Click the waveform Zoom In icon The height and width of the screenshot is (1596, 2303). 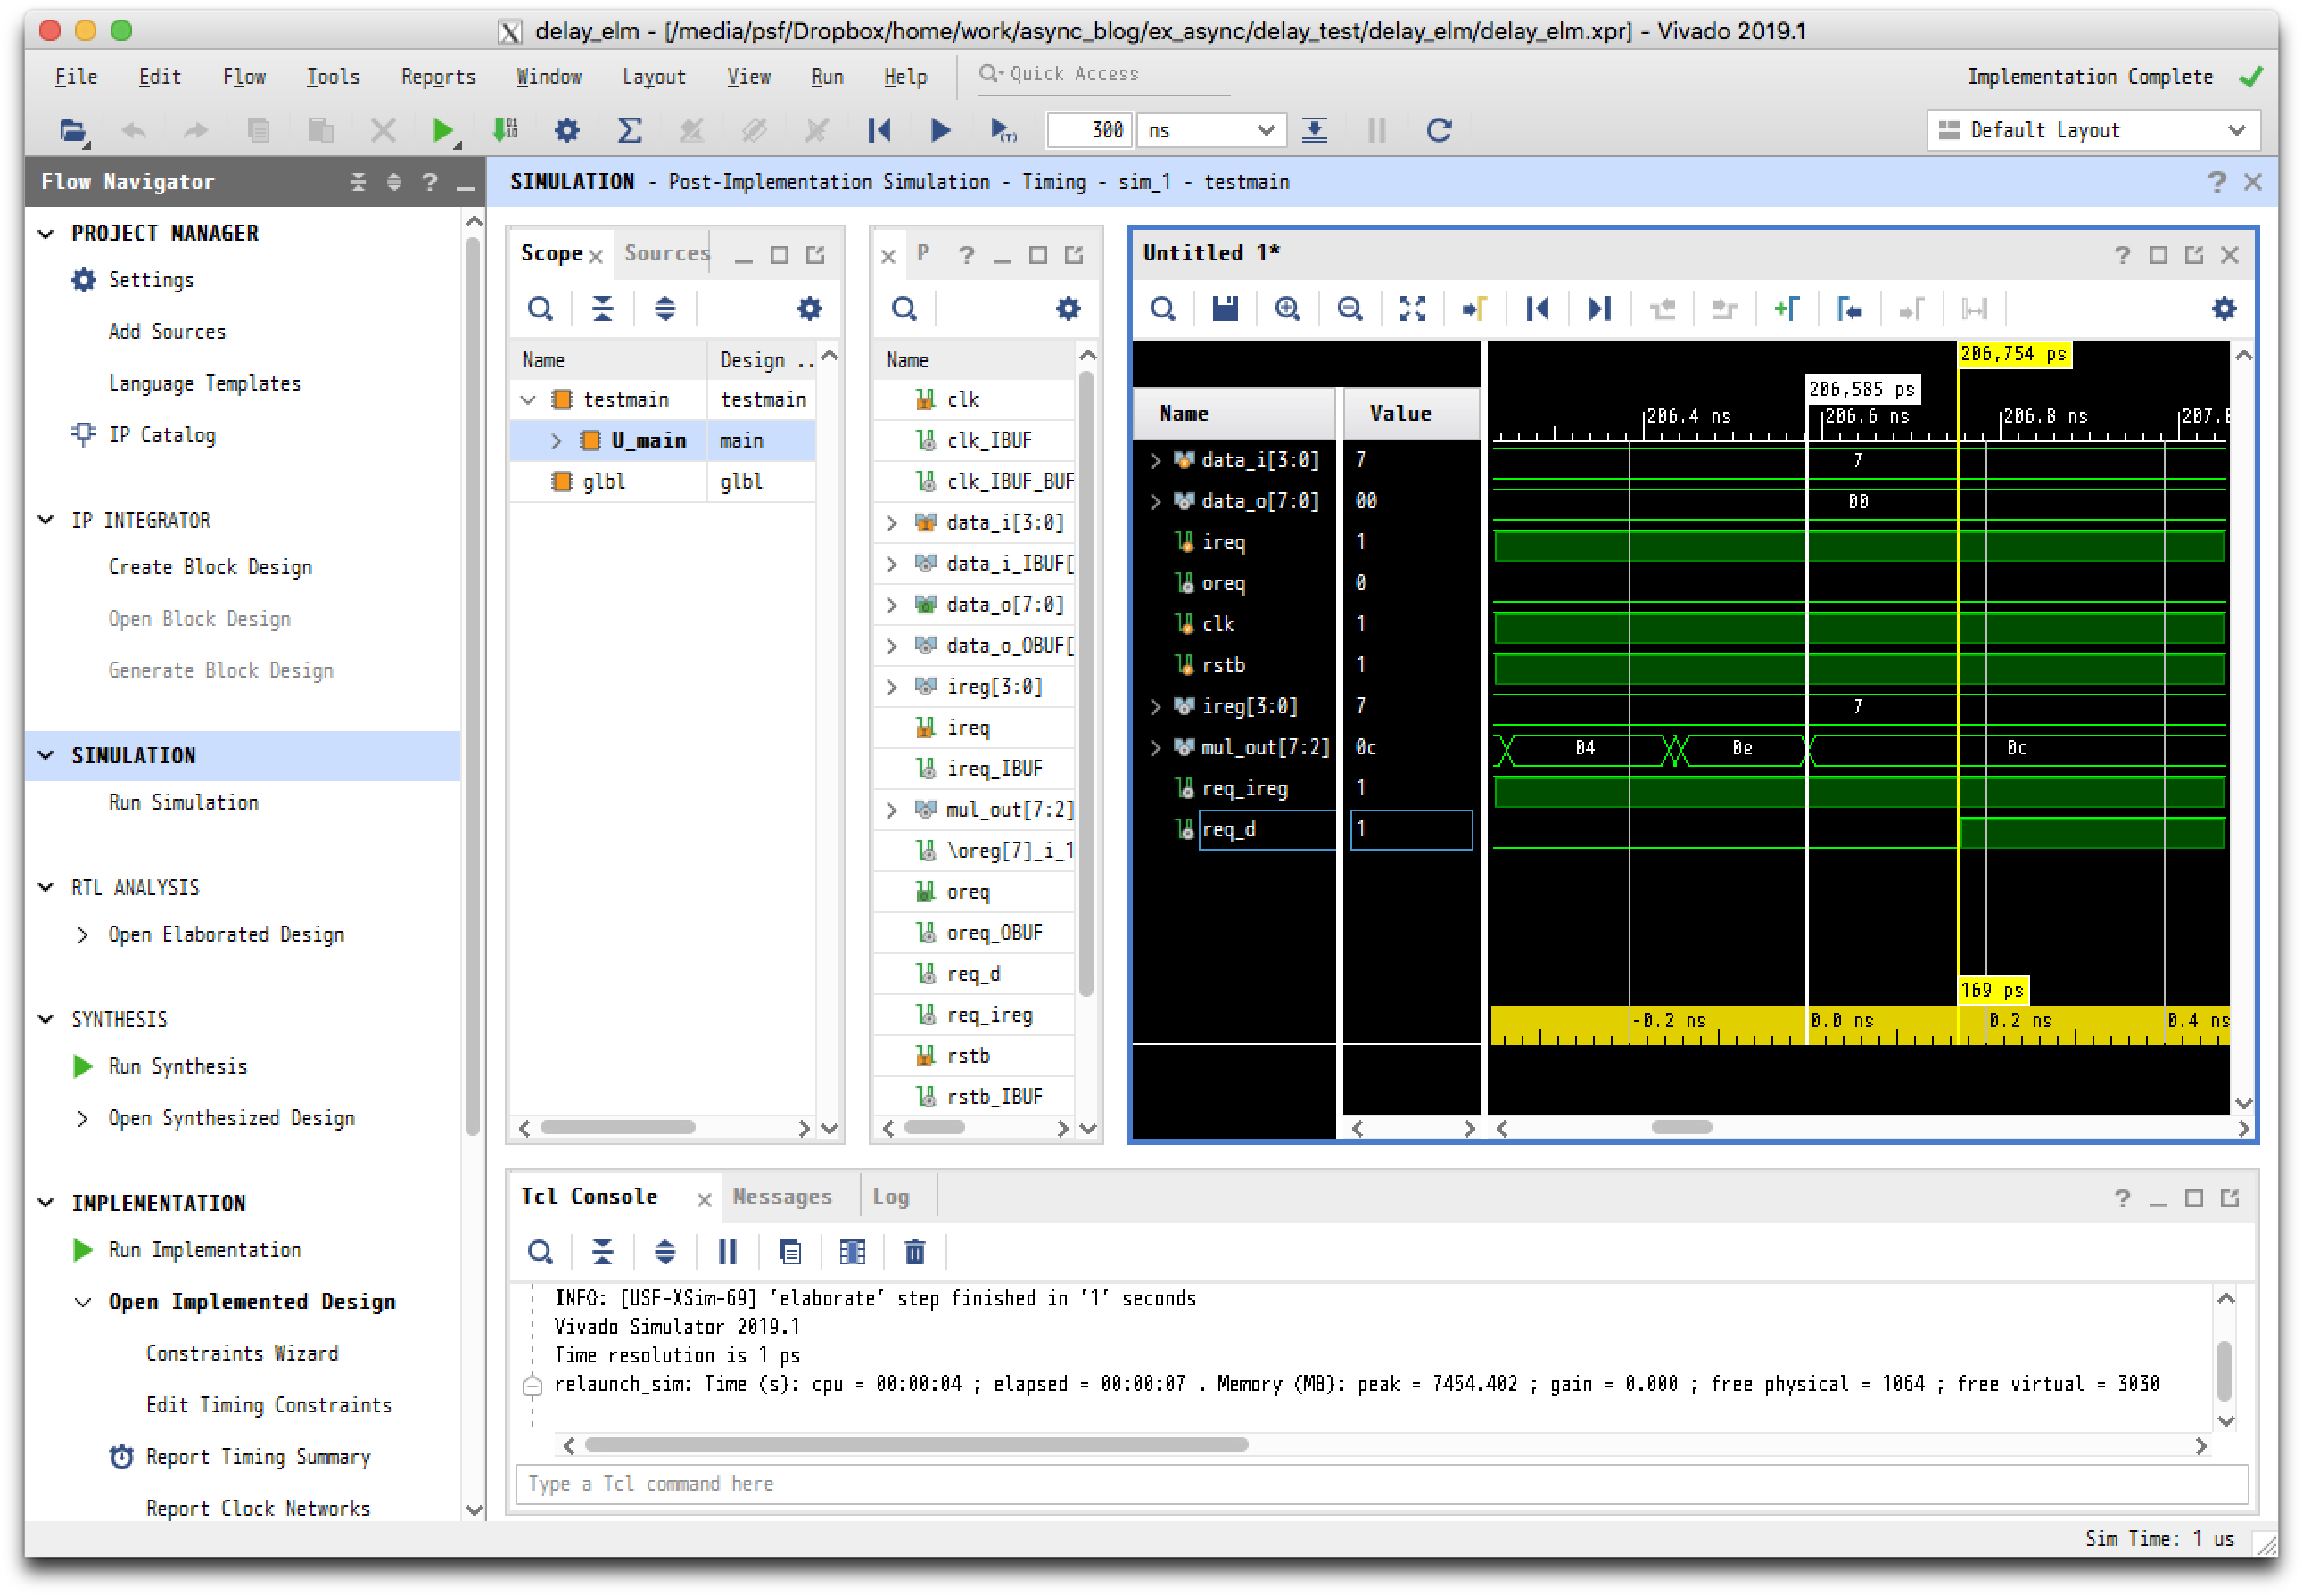1288,309
